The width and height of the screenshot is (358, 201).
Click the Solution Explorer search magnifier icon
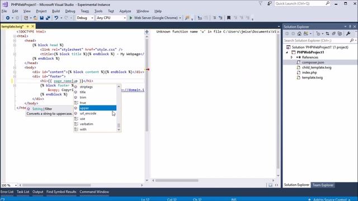[352, 40]
